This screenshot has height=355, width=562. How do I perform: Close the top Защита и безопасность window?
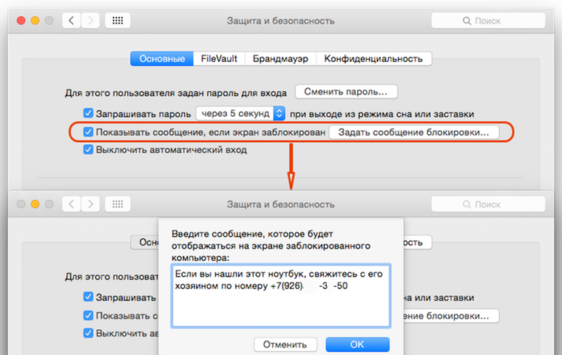(21, 21)
